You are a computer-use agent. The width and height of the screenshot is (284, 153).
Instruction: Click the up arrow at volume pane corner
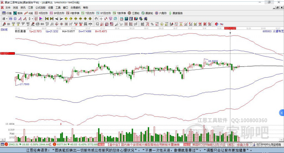[x=2, y=140]
